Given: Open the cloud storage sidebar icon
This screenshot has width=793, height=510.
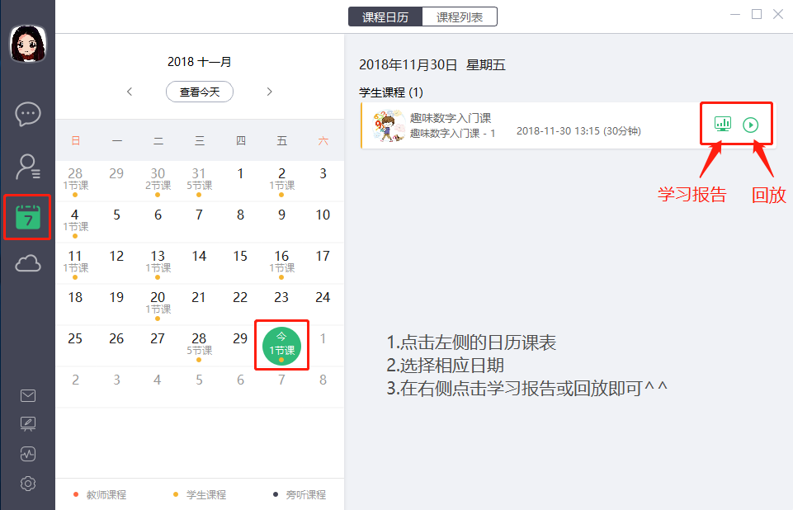Looking at the screenshot, I should click(28, 263).
